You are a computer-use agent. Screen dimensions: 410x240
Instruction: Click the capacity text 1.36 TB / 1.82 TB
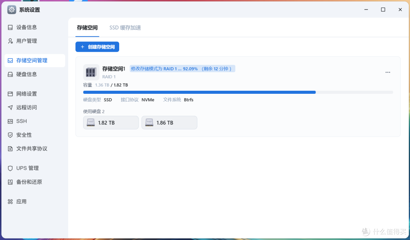111,85
